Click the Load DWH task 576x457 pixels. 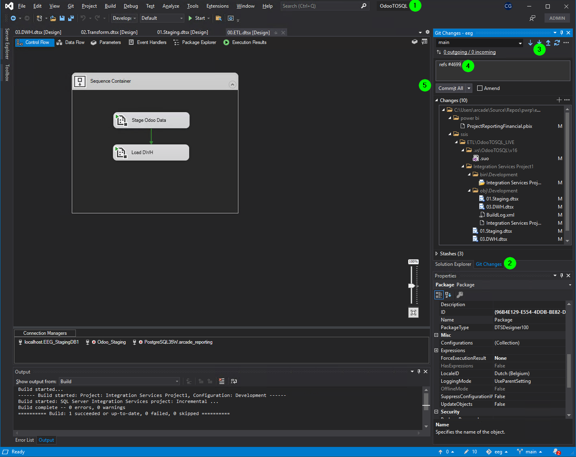[151, 152]
